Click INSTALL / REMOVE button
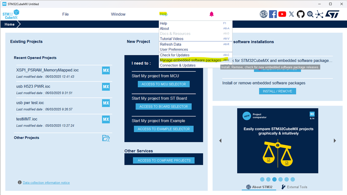The height and width of the screenshot is (195, 347). coord(278,91)
